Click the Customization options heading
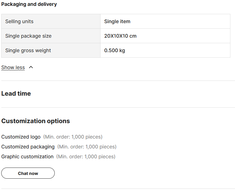 pos(36,121)
